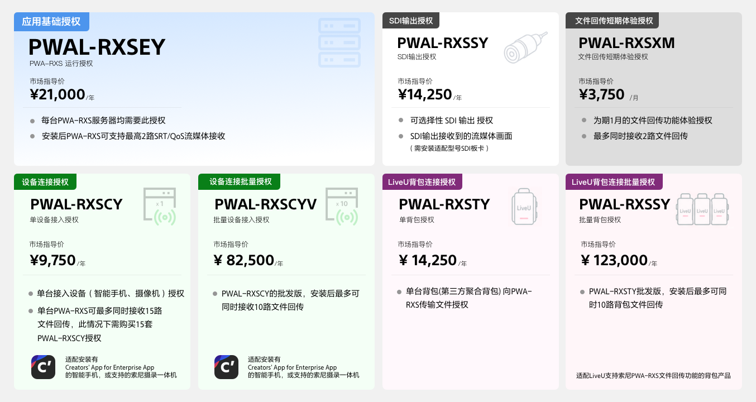This screenshot has width=756, height=402.
Task: Click bullet 单台接入设备（智能手机、摄像机）授权
Action: tap(111, 294)
